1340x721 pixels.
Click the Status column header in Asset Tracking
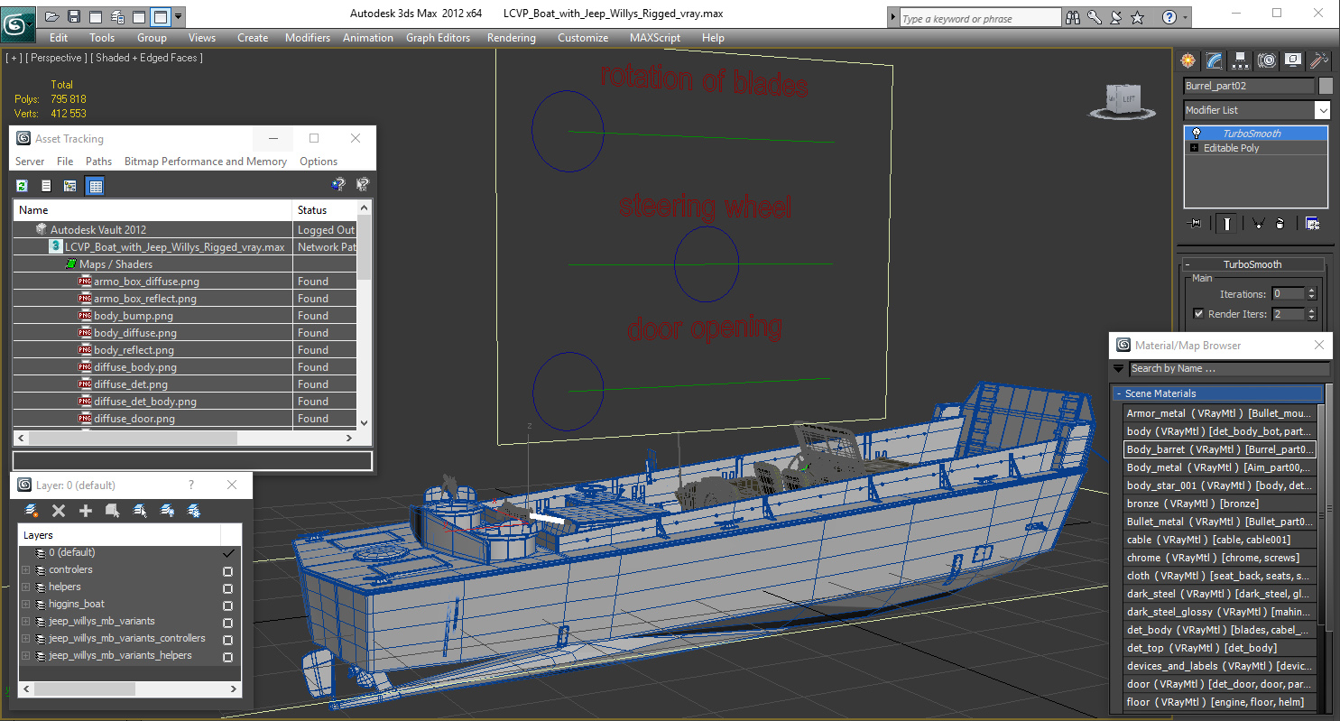[x=325, y=209]
